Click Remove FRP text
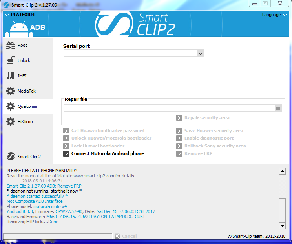Image resolution: width=292 pixels, height=244 pixels. tap(198, 153)
